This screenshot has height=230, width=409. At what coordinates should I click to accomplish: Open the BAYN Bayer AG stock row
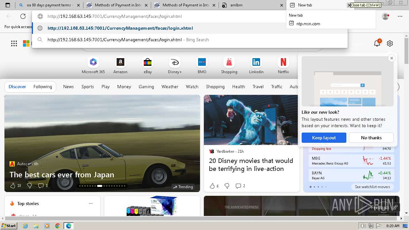tap(351, 175)
